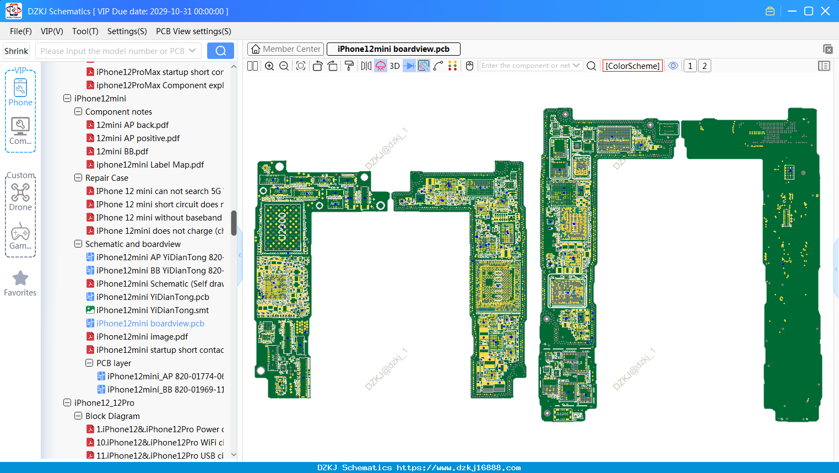839x473 pixels.
Task: Open the VIP(V) menu
Action: click(x=52, y=31)
